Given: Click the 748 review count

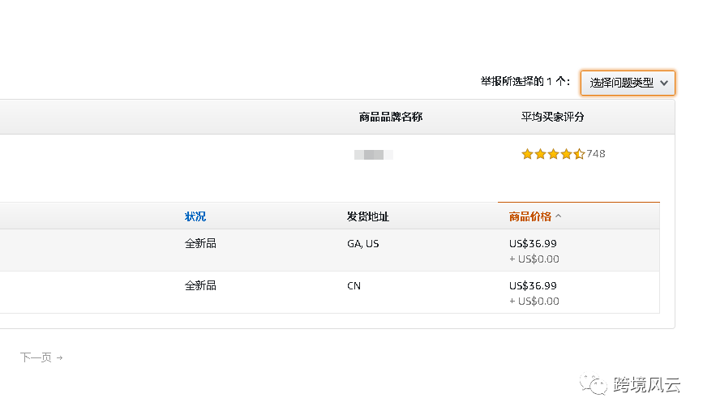Looking at the screenshot, I should click(596, 154).
